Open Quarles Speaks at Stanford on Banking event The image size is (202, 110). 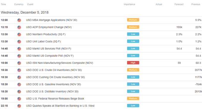(60, 106)
